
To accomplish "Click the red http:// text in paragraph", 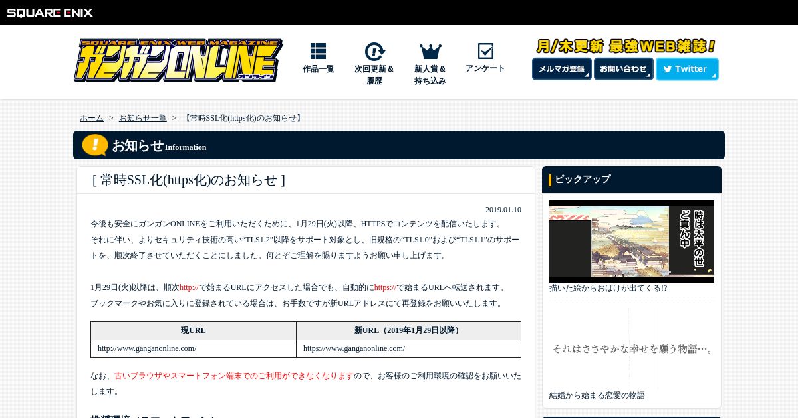I will click(x=190, y=287).
